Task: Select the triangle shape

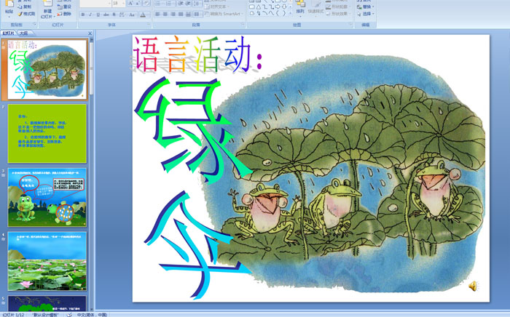Action: (258, 7)
